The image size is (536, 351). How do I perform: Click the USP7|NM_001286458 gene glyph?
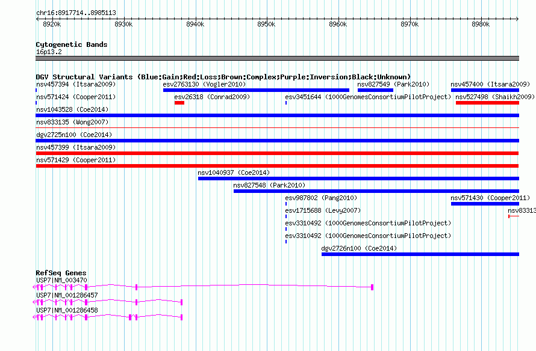tap(108, 317)
